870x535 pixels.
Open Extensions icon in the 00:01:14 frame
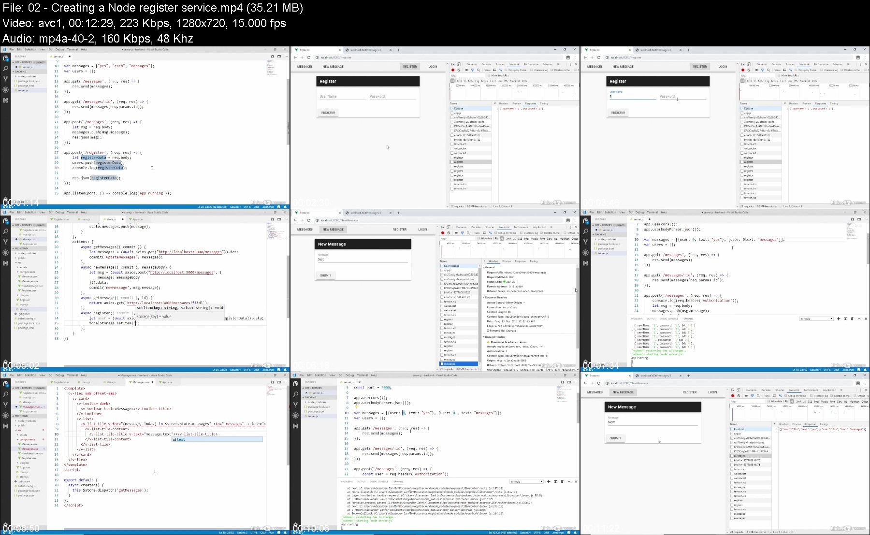pyautogui.click(x=5, y=101)
